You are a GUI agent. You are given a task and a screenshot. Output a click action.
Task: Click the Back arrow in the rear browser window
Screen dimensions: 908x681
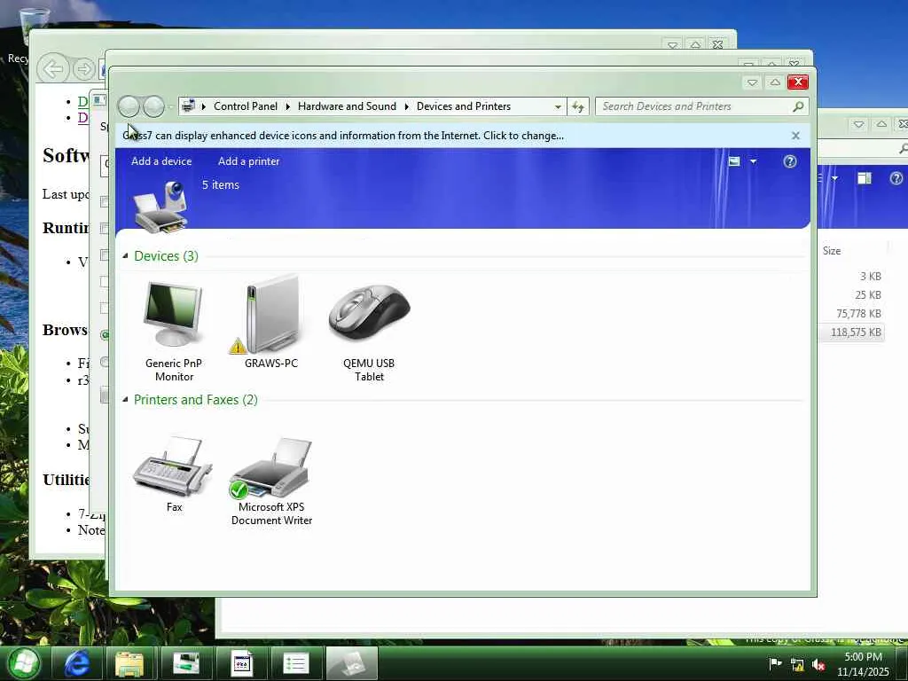pyautogui.click(x=53, y=69)
